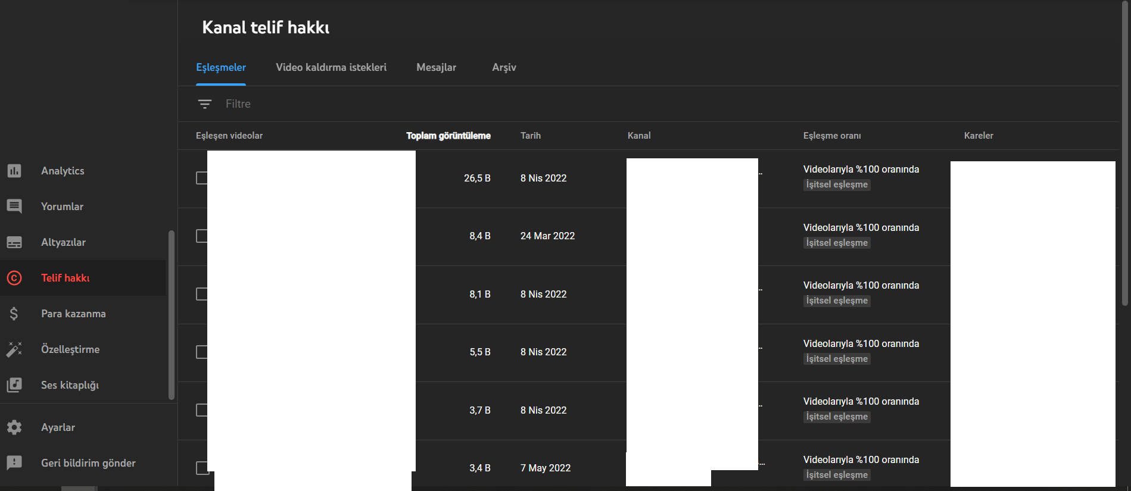Click the Kareler column header

click(x=979, y=136)
